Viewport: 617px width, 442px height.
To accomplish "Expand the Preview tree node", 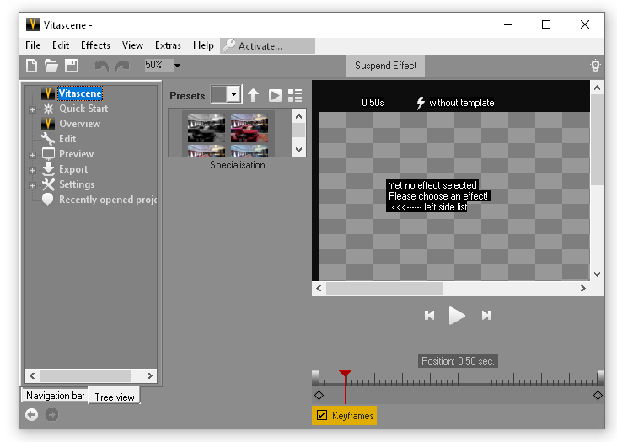I will 33,155.
